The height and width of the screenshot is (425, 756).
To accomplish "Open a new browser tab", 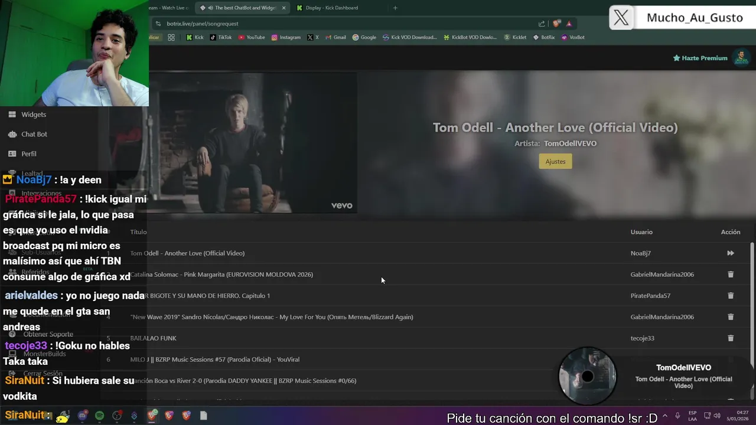I will (395, 8).
